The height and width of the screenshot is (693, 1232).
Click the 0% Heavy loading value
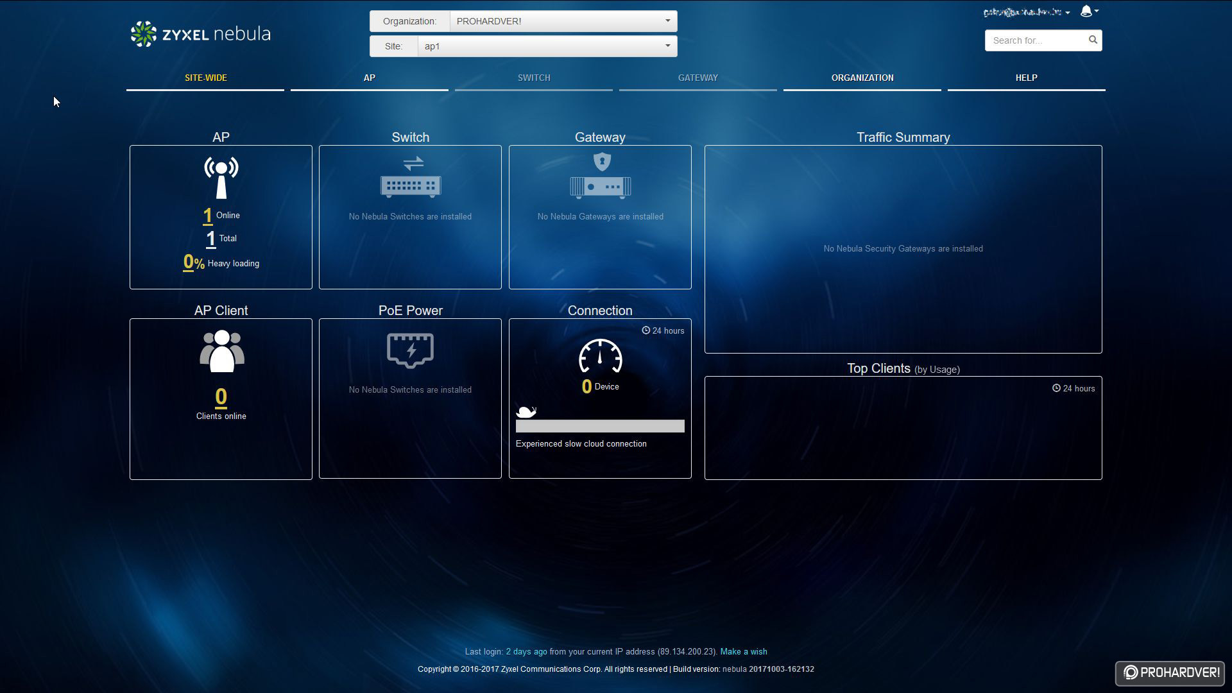coord(194,262)
